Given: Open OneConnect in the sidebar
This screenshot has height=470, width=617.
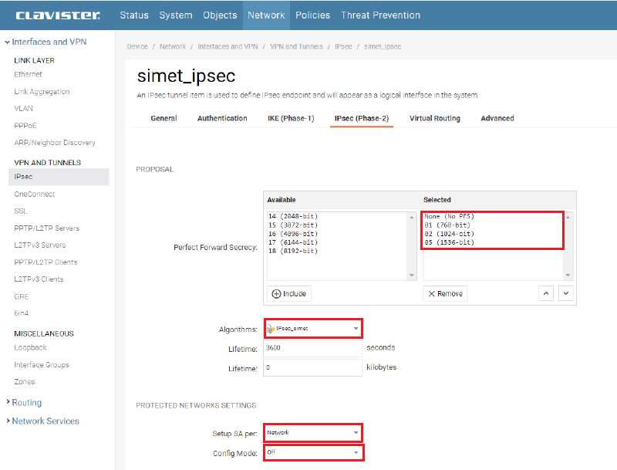Looking at the screenshot, I should pos(34,194).
